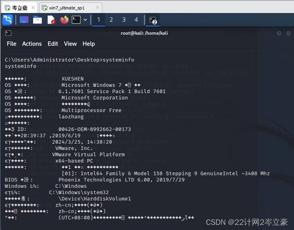Image resolution: width=294 pixels, height=230 pixels.
Task: Open the Kali dragon applications menu
Action: 8,20
